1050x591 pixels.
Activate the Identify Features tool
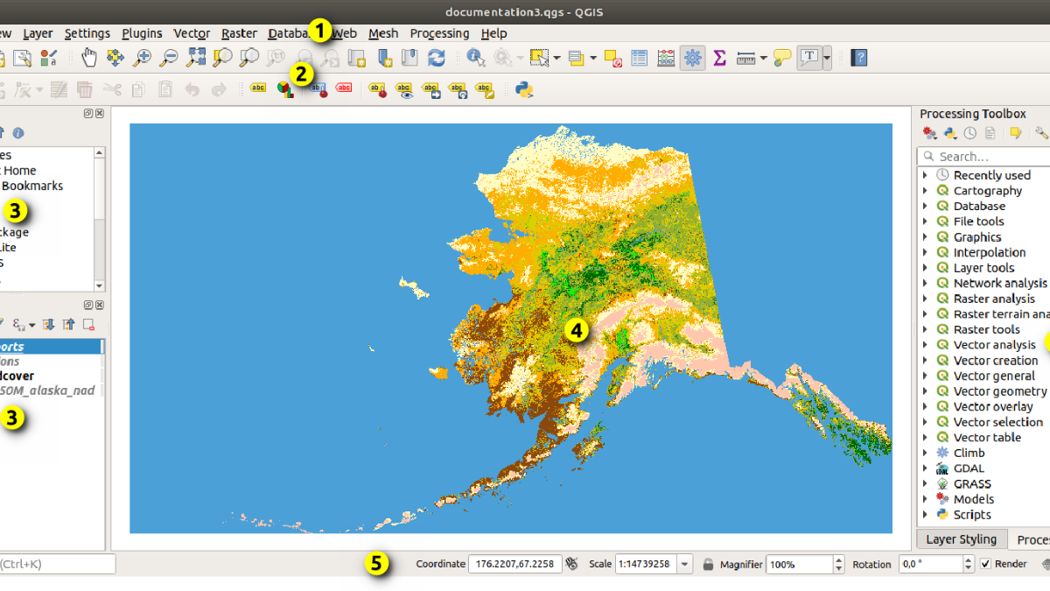click(475, 58)
